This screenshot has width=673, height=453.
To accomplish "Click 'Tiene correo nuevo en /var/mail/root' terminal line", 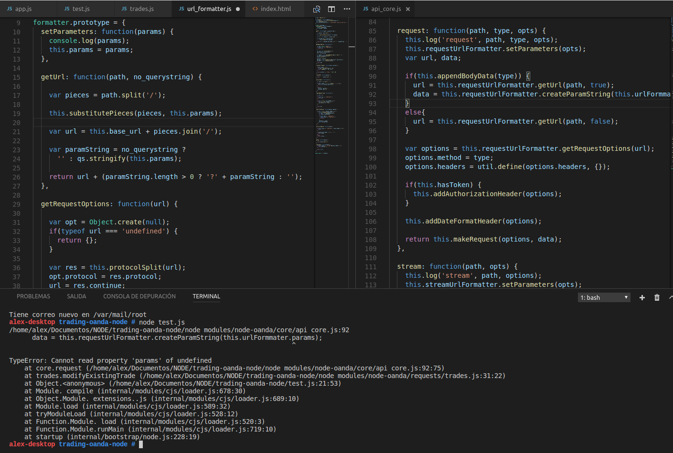I will 78,315.
